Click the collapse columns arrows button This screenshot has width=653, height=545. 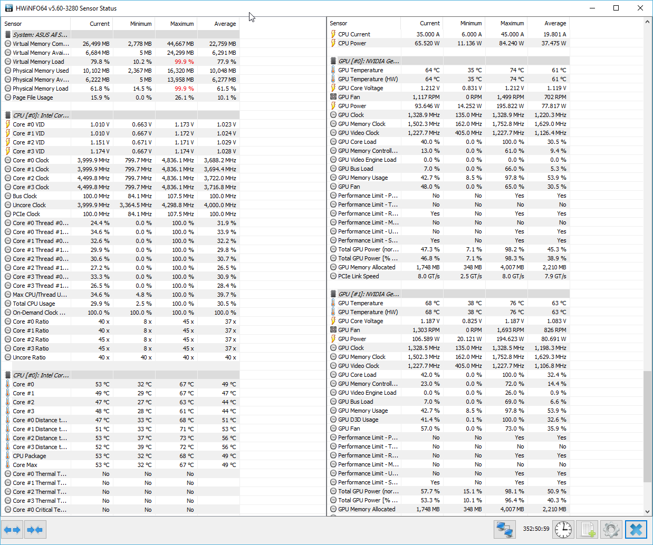pos(35,530)
